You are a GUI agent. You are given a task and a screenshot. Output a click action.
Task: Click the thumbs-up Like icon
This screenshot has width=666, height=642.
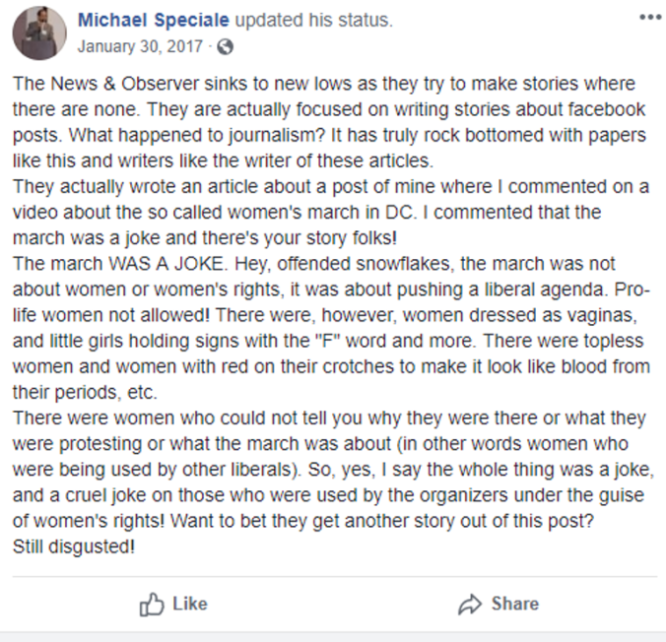[x=151, y=604]
